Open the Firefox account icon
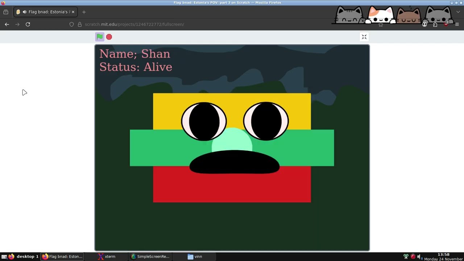The height and width of the screenshot is (261, 464). [424, 24]
